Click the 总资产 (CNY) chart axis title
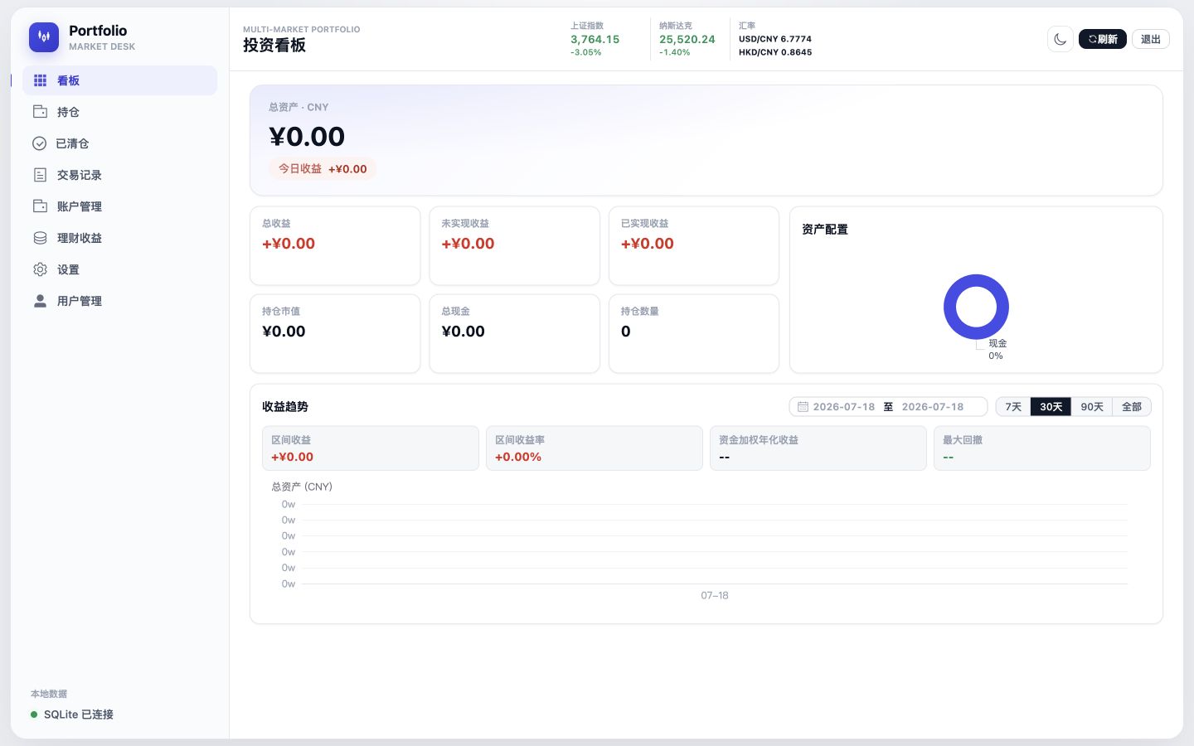This screenshot has width=1194, height=746. pyautogui.click(x=302, y=487)
